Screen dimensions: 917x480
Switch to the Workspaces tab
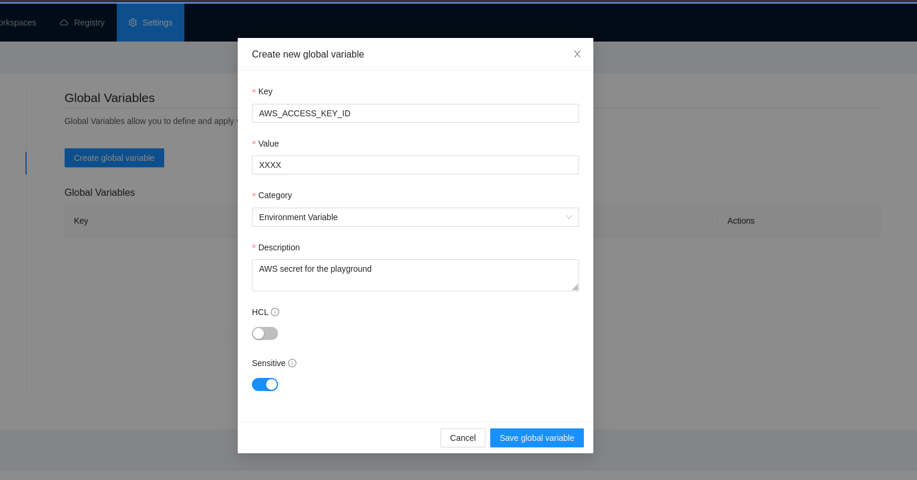click(x=18, y=23)
